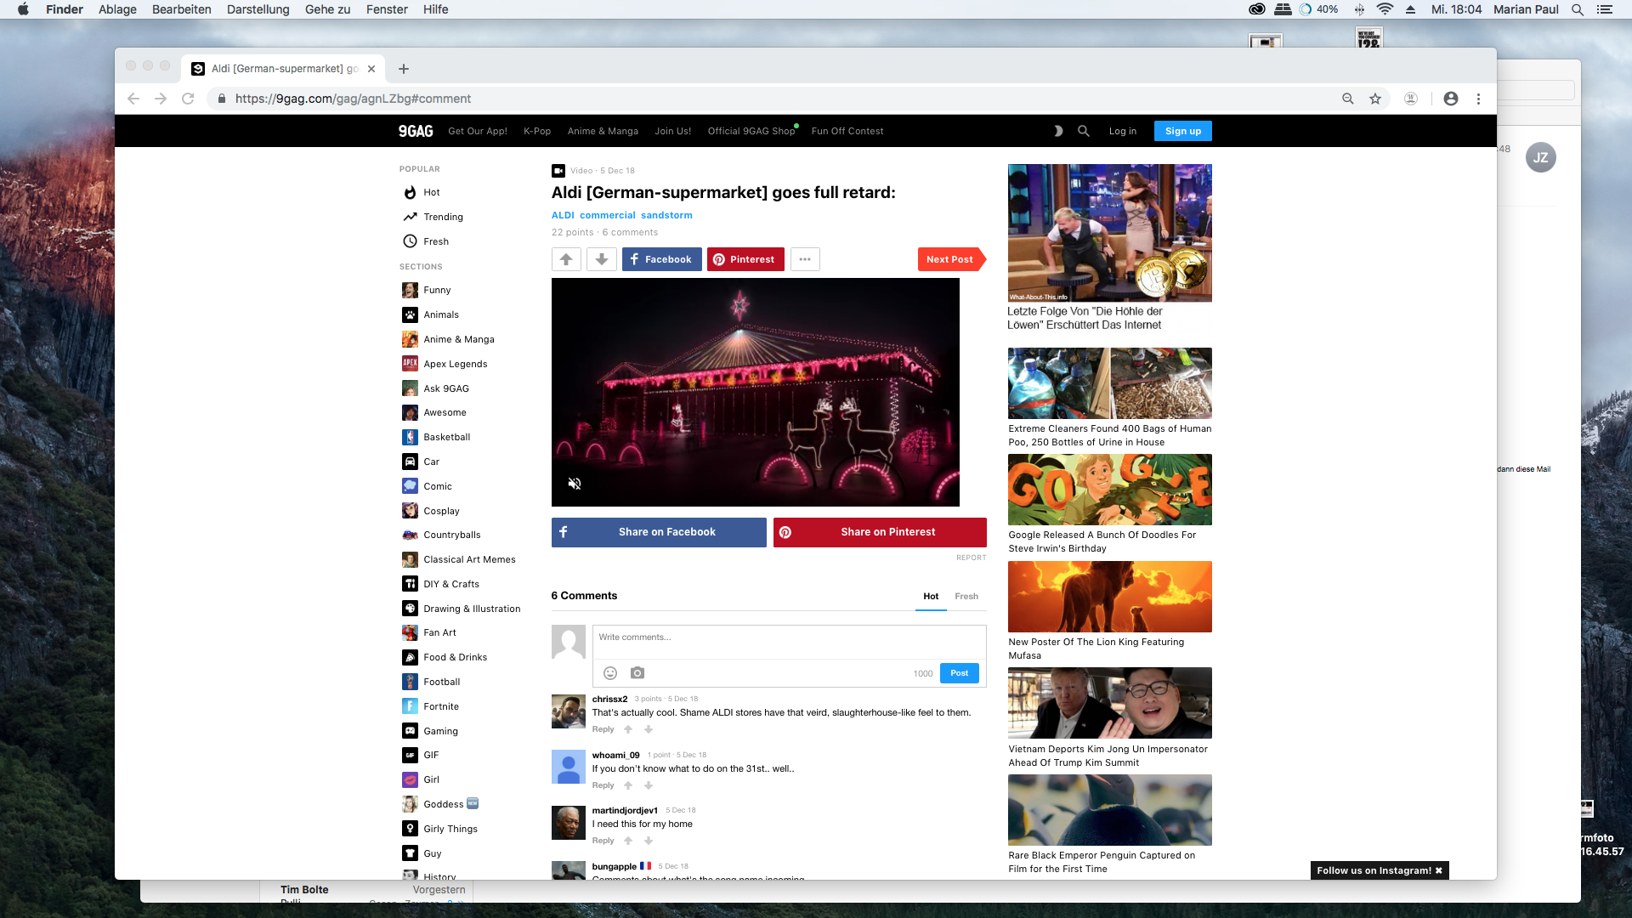Open browser three-dot menu
The width and height of the screenshot is (1632, 918).
coord(1479,99)
